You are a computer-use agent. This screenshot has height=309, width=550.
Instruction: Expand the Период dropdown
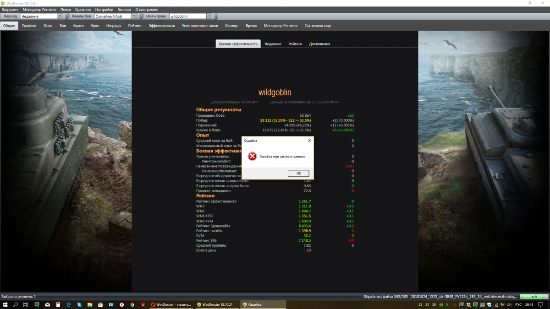point(60,16)
